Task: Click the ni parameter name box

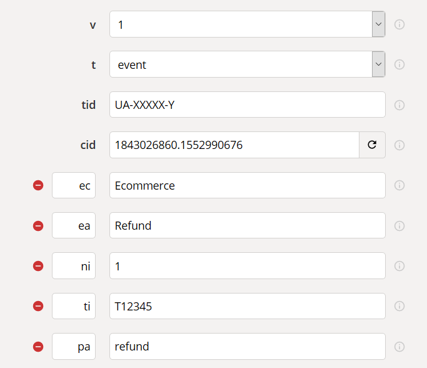Action: [x=74, y=266]
